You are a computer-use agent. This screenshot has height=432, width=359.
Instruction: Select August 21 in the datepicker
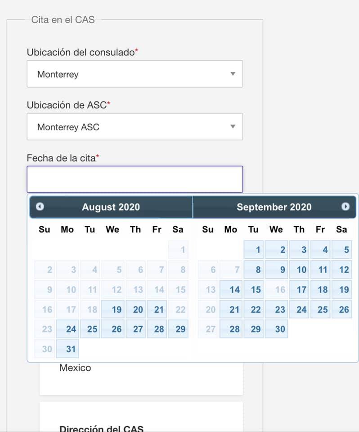coord(157,310)
